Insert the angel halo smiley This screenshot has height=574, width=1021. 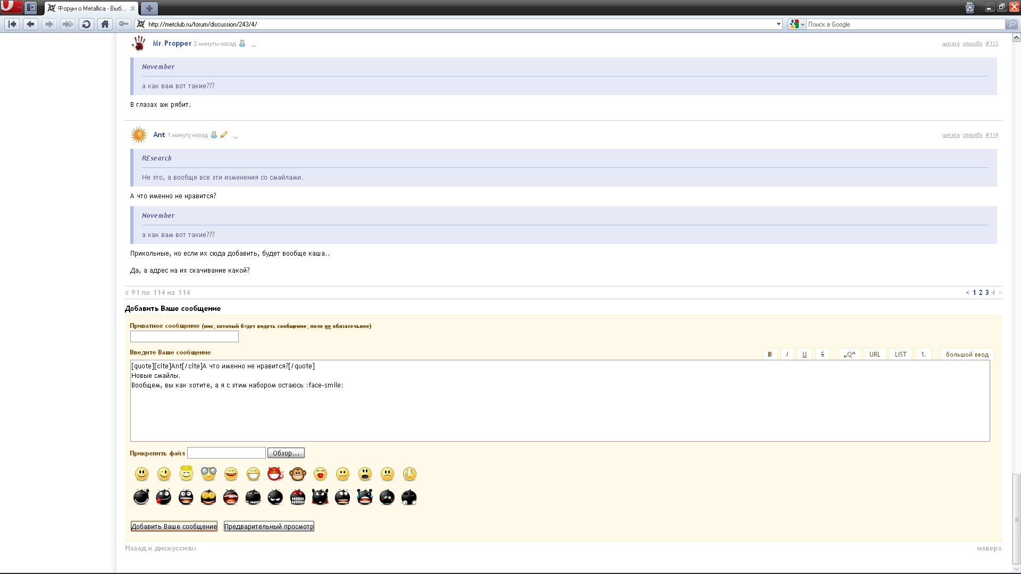[x=186, y=473]
